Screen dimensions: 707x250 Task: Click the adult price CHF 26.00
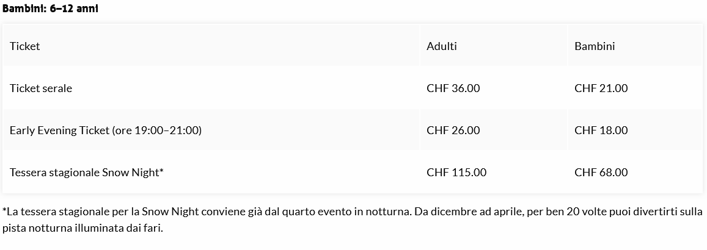[453, 130]
